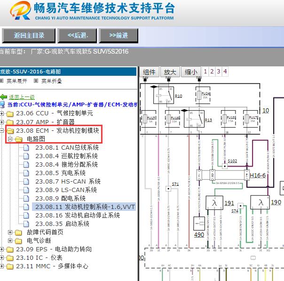Click folder icon of 故障代码首页

18,233
